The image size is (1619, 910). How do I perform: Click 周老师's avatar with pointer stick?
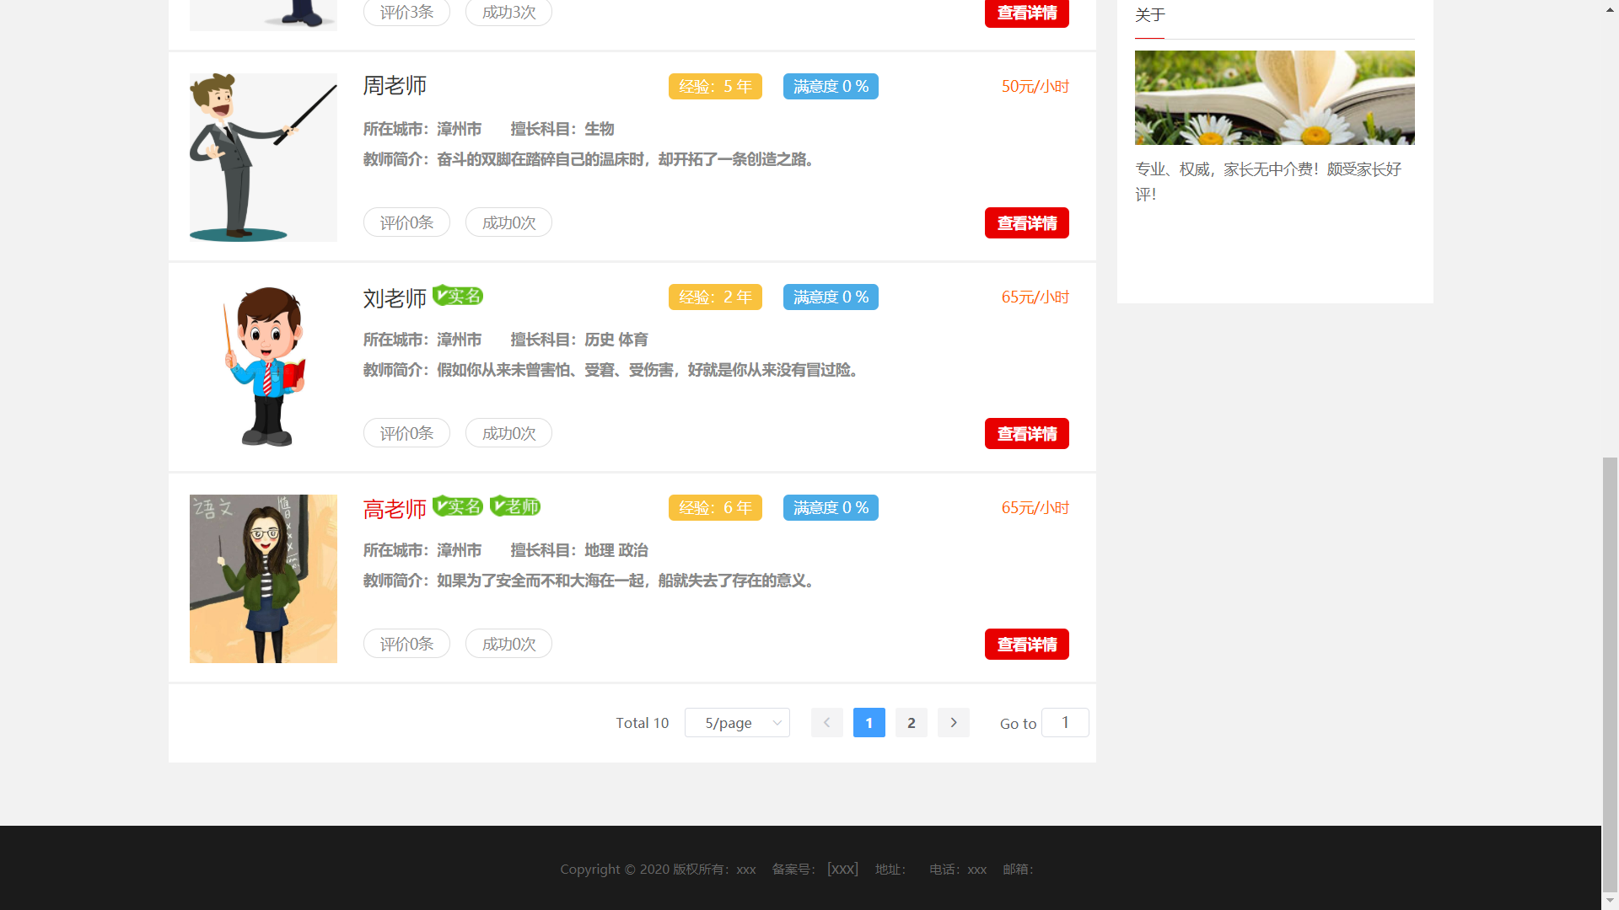[x=263, y=158]
